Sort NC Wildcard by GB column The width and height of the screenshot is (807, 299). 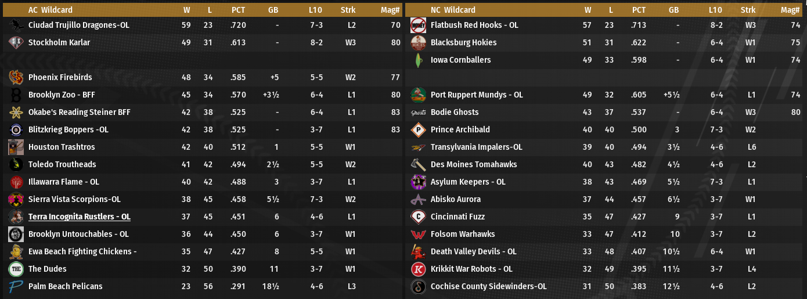(673, 10)
